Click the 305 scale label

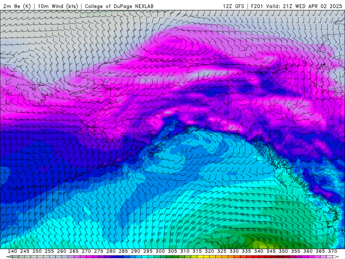tap(172, 251)
